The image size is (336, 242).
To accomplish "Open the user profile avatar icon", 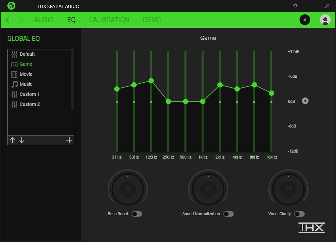I will (325, 20).
